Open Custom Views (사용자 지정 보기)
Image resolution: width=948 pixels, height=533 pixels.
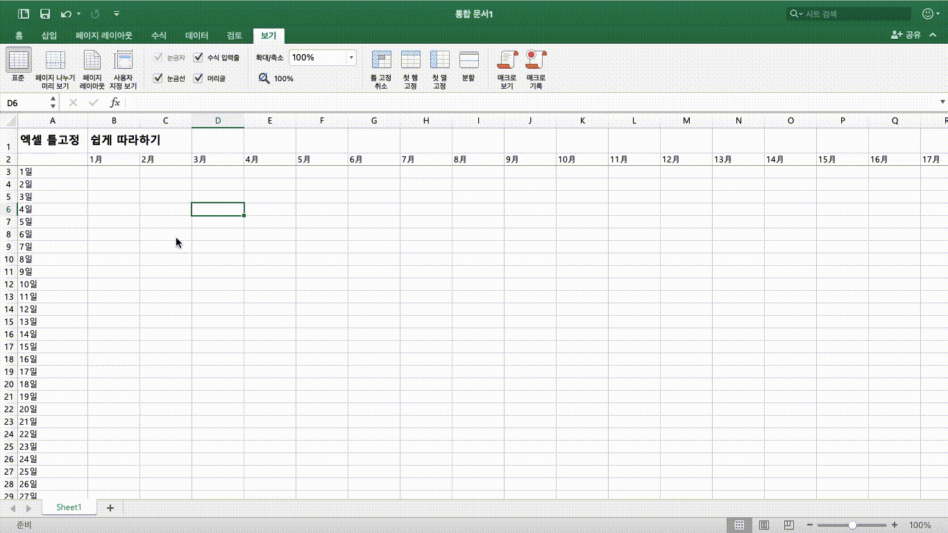[123, 70]
